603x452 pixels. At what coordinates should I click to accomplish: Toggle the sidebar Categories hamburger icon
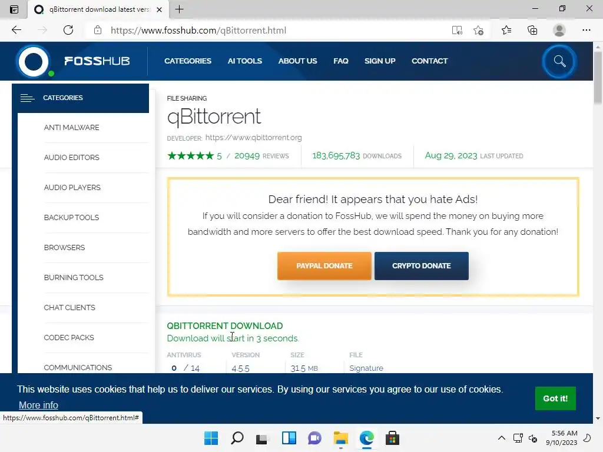coord(27,98)
